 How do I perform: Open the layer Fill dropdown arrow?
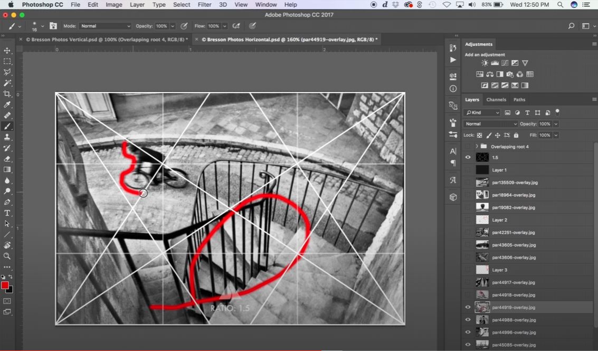point(556,135)
